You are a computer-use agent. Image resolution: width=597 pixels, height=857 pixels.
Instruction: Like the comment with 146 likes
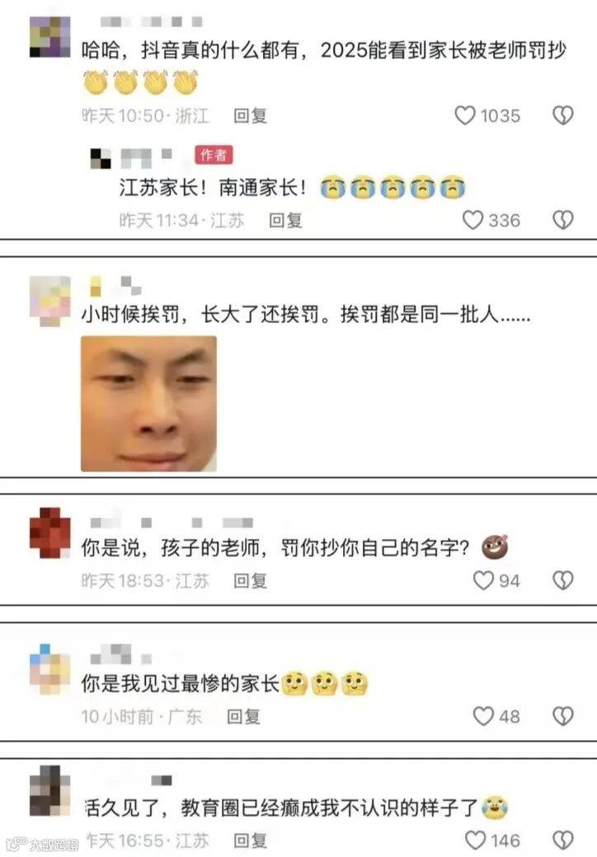click(474, 840)
